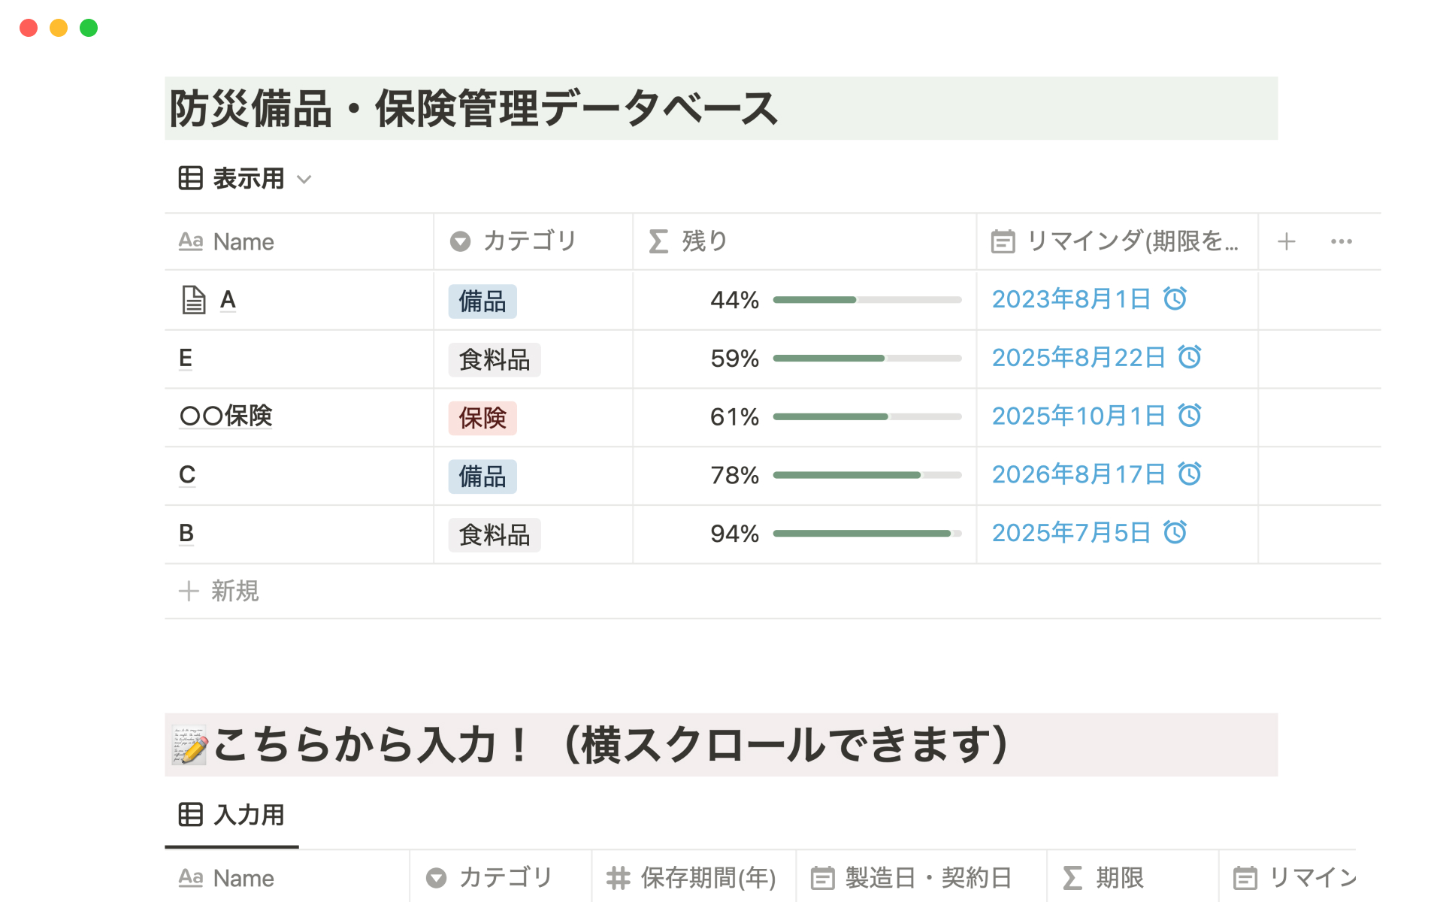Screen dimensions: 1443x902
Task: Open the 食料品 category tag for row E
Action: tap(495, 359)
